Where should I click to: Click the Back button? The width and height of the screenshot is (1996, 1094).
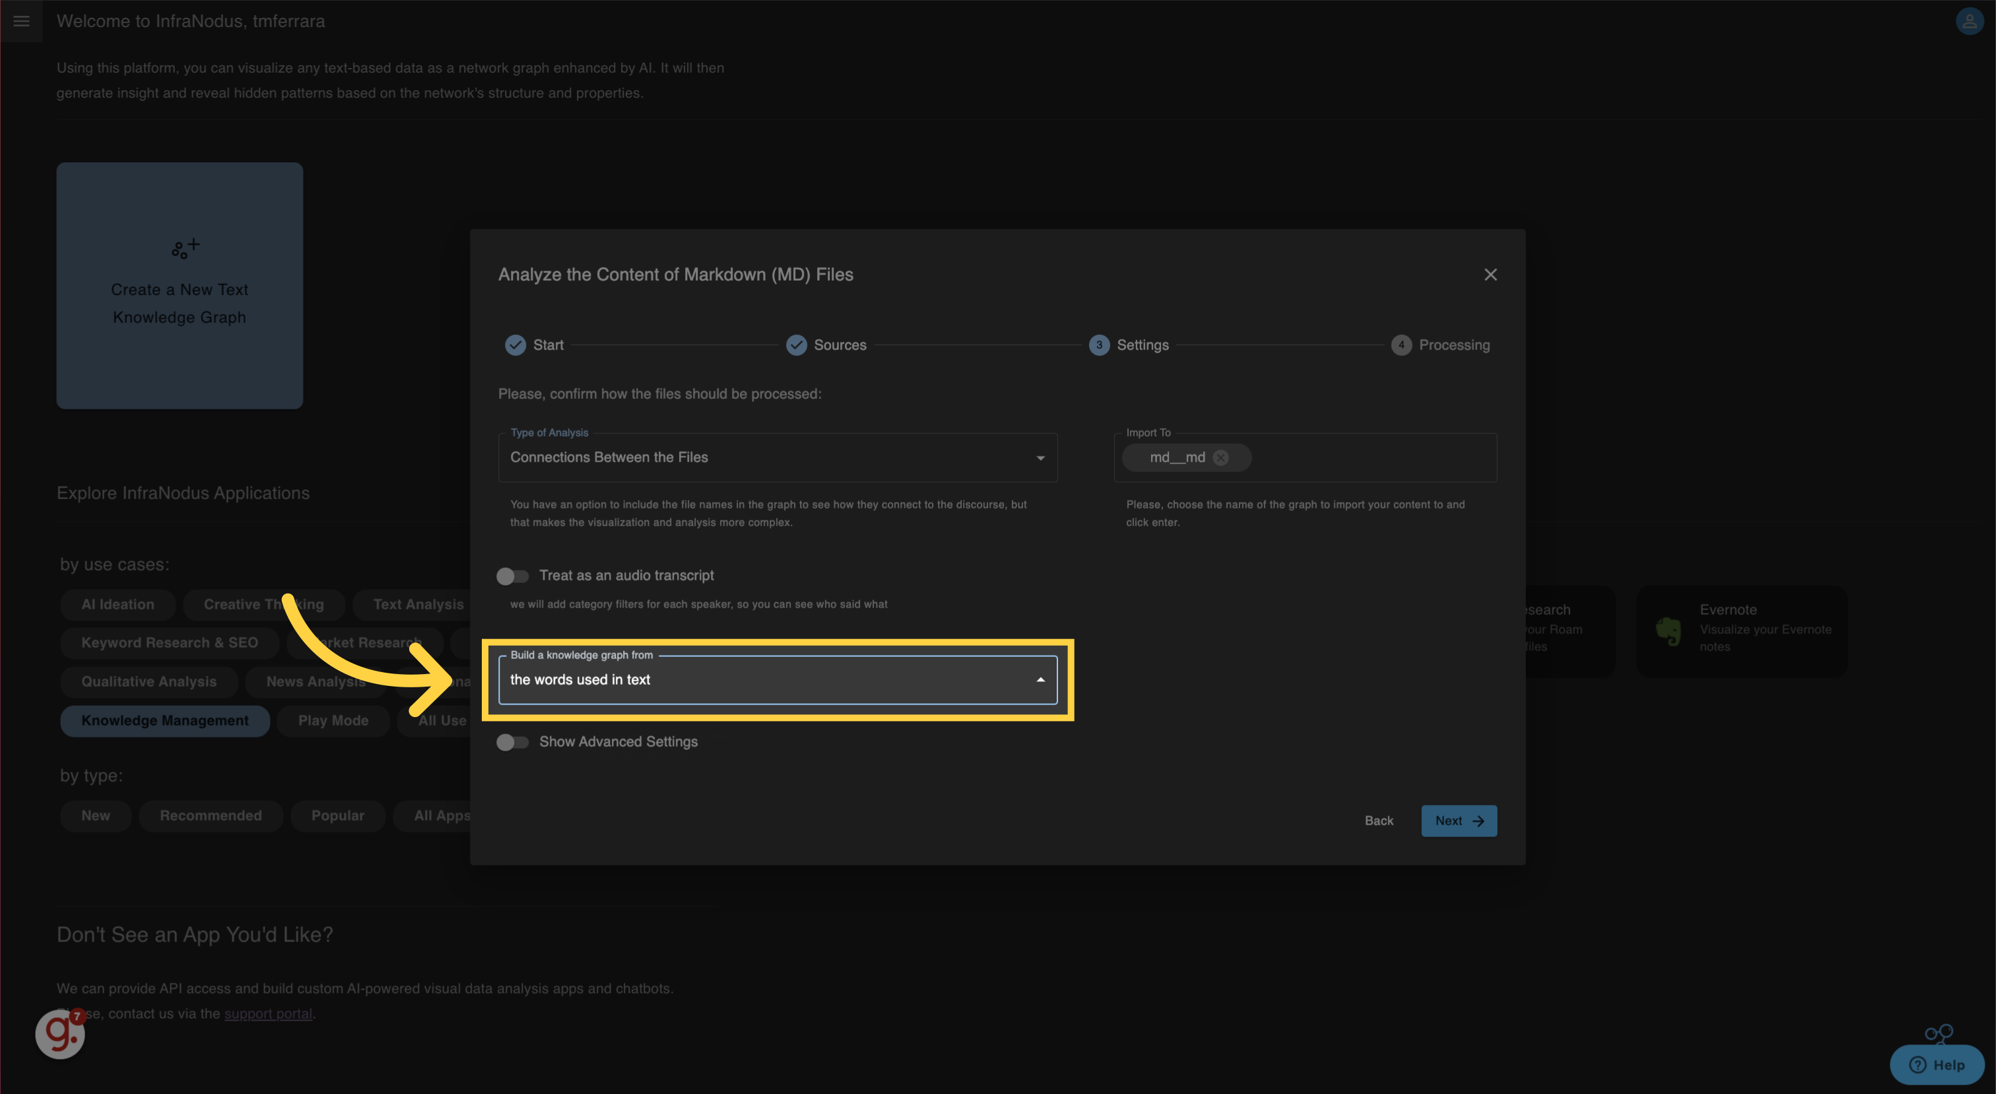[x=1378, y=821]
